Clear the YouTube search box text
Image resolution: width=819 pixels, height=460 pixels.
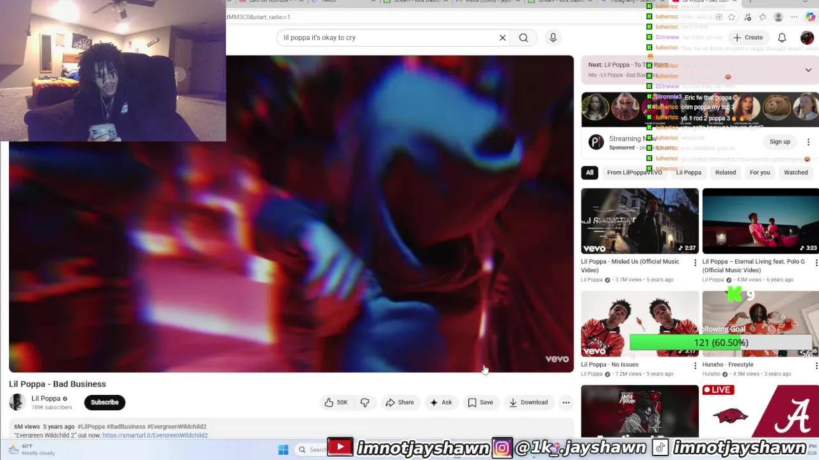tap(502, 38)
